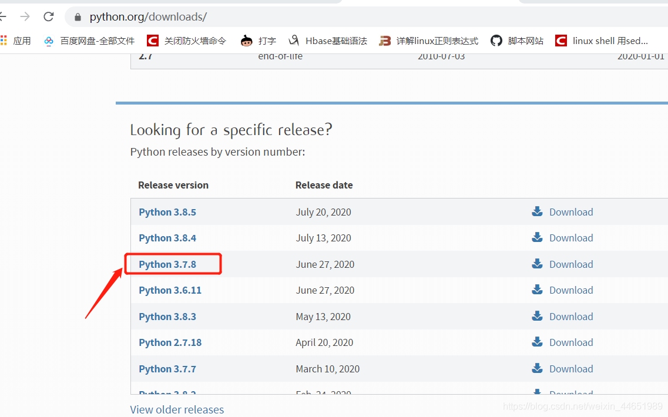668x417 pixels.
Task: Open the 详解linux正则表达式 bookmark
Action: (x=428, y=41)
